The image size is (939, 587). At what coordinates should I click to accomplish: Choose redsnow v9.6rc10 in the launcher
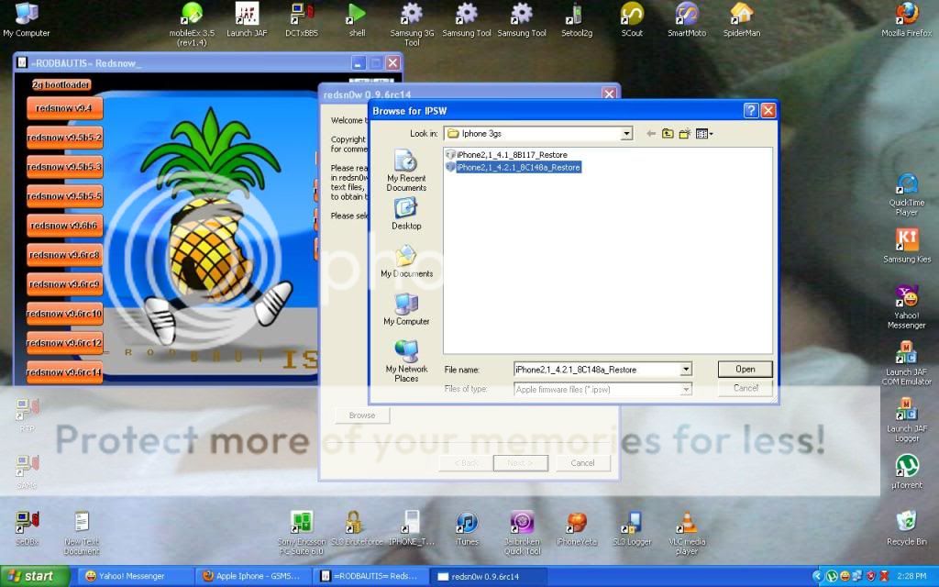(64, 314)
